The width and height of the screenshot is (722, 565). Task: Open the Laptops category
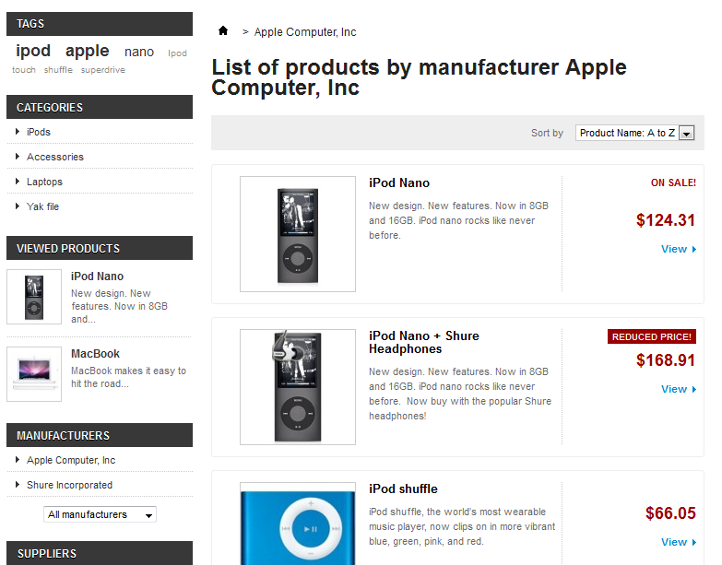pyautogui.click(x=44, y=182)
